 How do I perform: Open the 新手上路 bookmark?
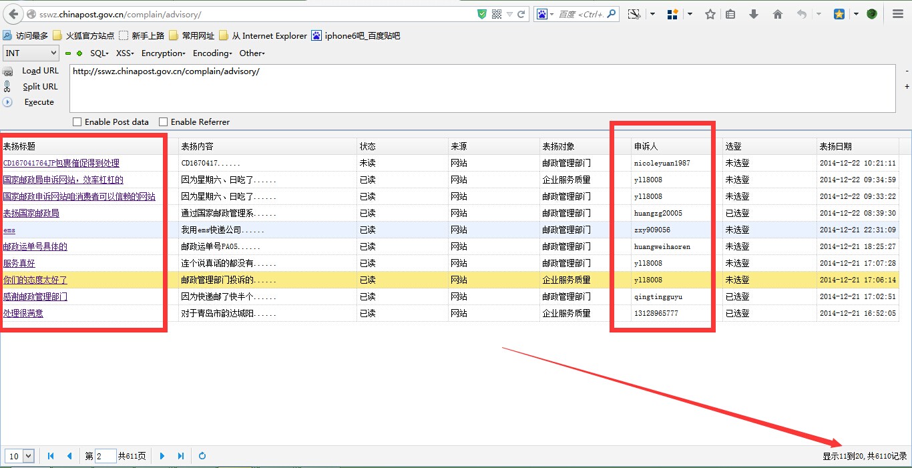click(142, 36)
